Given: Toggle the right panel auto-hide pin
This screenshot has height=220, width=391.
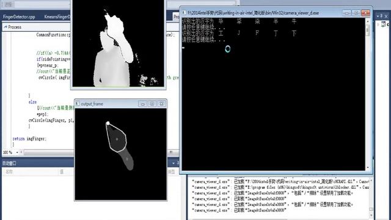Looking at the screenshot, I should tap(382, 16).
